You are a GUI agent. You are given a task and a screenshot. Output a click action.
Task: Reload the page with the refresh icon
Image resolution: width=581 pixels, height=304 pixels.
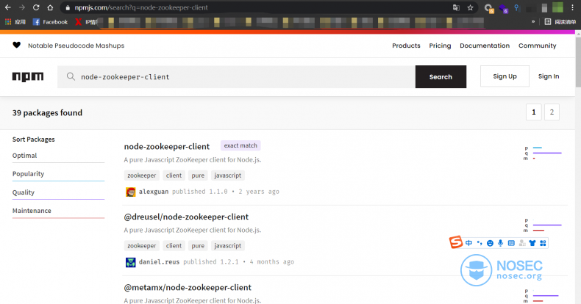point(36,7)
